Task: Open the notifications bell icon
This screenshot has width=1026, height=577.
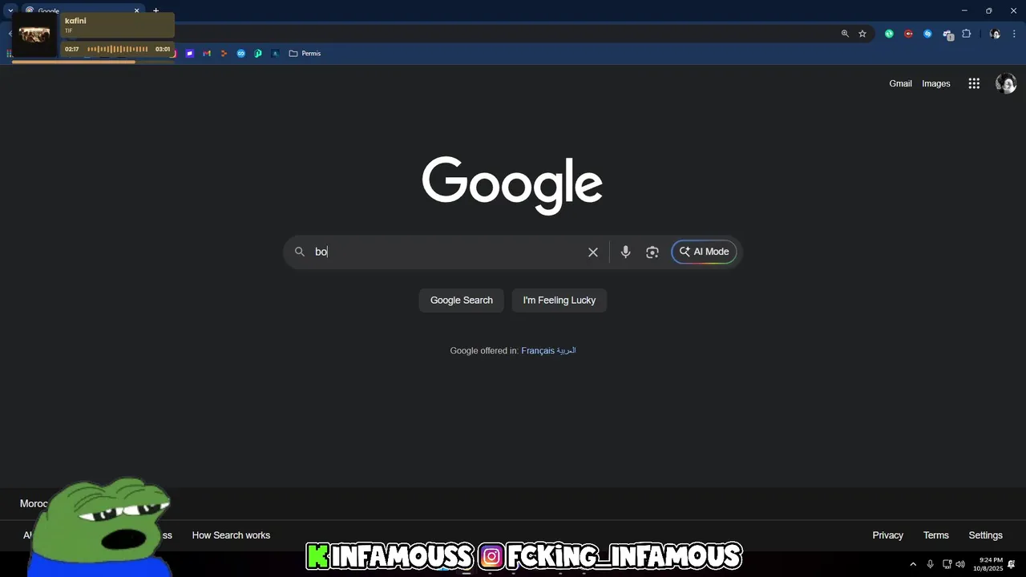Action: tap(1012, 564)
